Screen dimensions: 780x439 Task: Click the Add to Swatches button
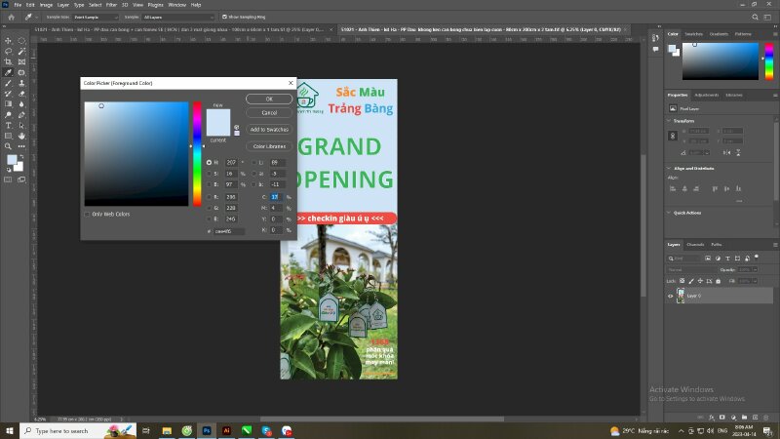[268, 129]
